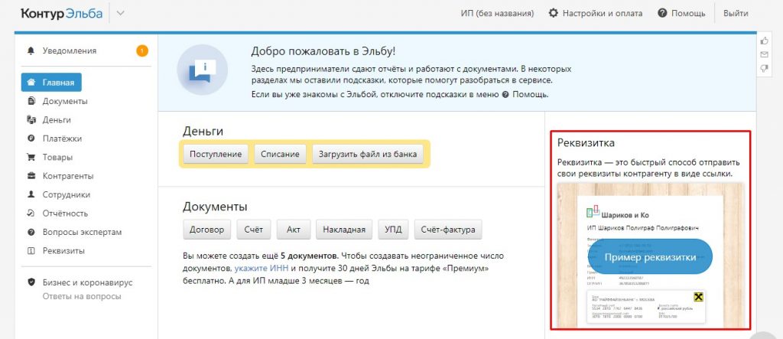Open Контрагенты in the sidebar
Screen dimensions: 783x339
click(68, 176)
